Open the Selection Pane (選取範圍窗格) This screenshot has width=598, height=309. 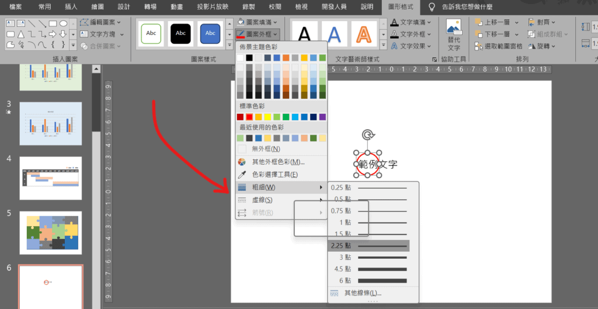(499, 46)
